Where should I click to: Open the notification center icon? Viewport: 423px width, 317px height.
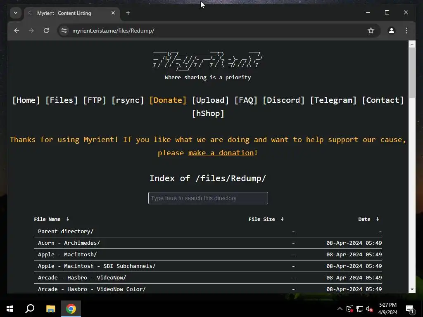pyautogui.click(x=410, y=309)
